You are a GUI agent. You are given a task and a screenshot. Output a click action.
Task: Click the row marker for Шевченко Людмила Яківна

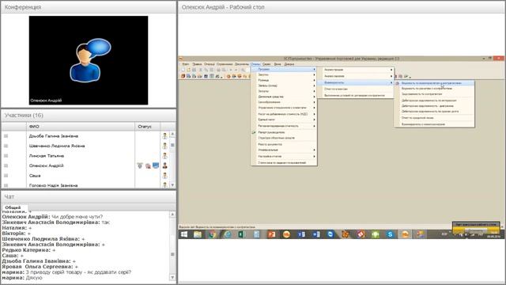tap(6, 146)
